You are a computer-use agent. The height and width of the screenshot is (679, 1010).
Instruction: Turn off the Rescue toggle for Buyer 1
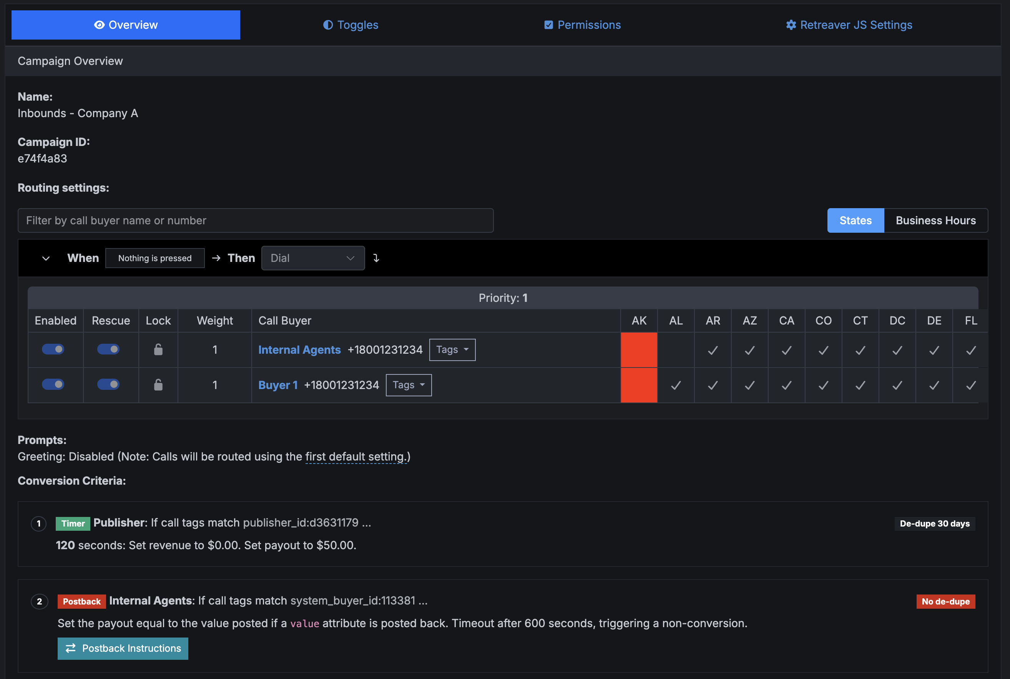(x=109, y=384)
